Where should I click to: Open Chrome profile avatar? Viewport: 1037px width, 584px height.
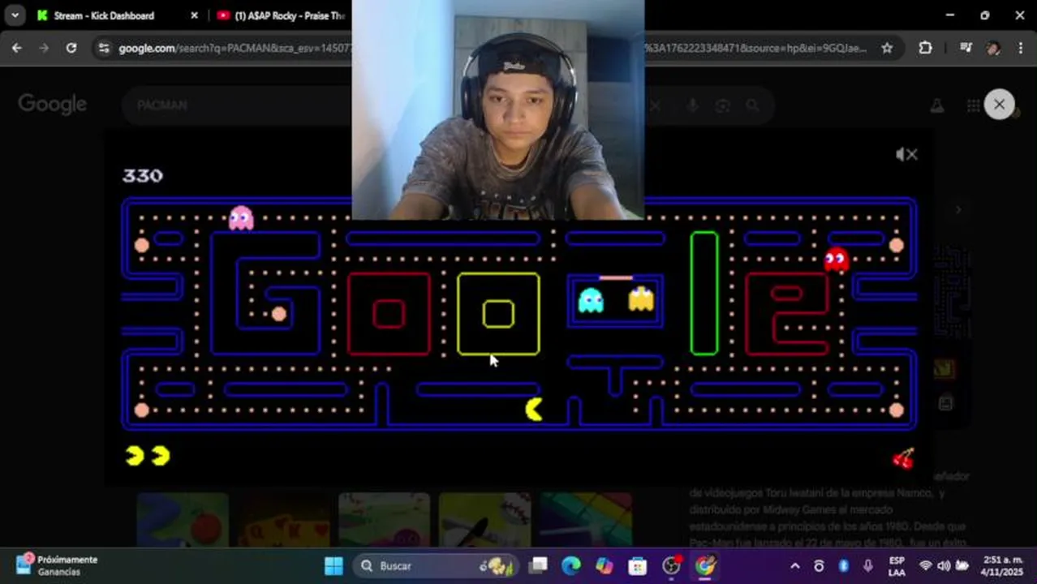[993, 48]
